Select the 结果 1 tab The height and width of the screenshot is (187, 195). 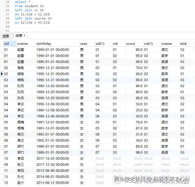point(20,36)
